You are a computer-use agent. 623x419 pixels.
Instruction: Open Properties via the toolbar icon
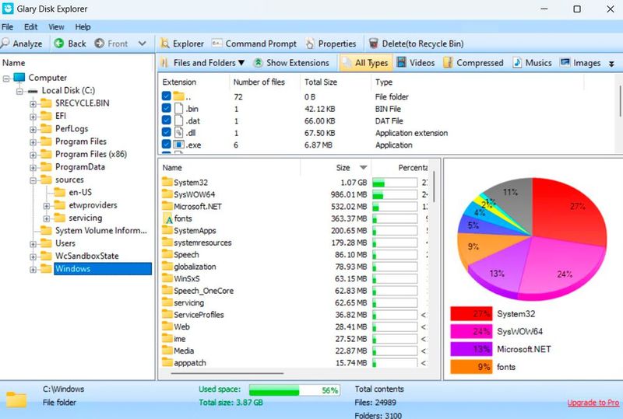310,44
